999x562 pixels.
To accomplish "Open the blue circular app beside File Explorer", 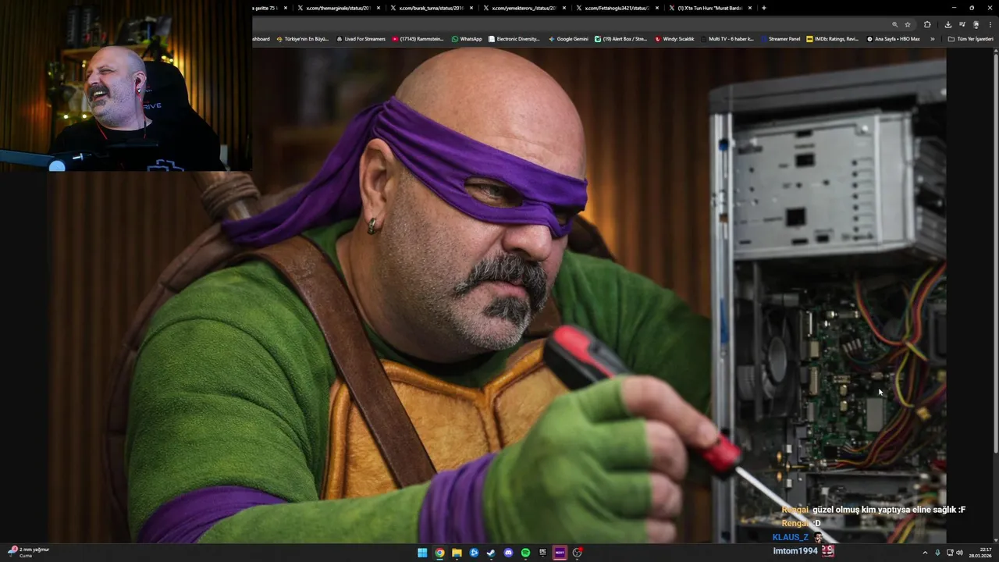I will pos(474,553).
